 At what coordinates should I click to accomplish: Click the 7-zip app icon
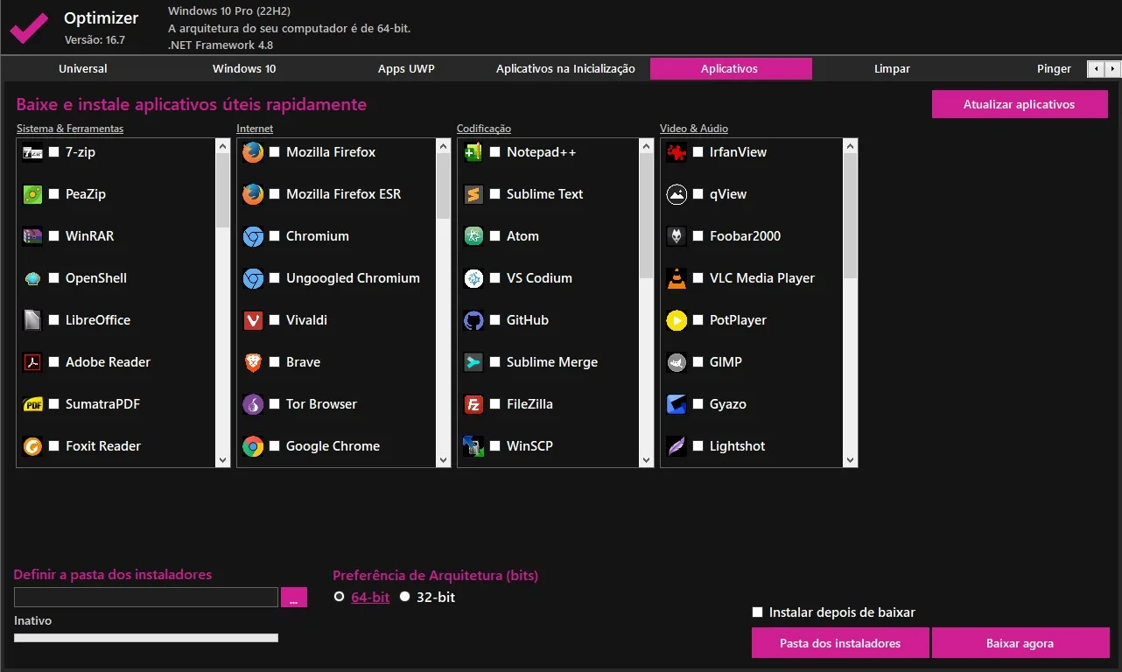[32, 152]
